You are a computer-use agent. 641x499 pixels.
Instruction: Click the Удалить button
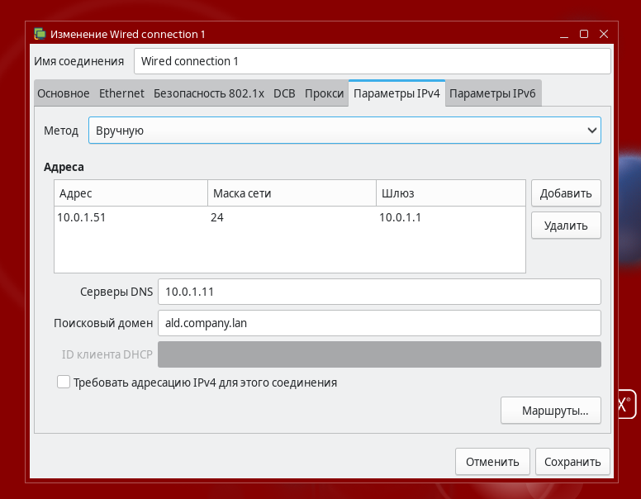tap(566, 226)
